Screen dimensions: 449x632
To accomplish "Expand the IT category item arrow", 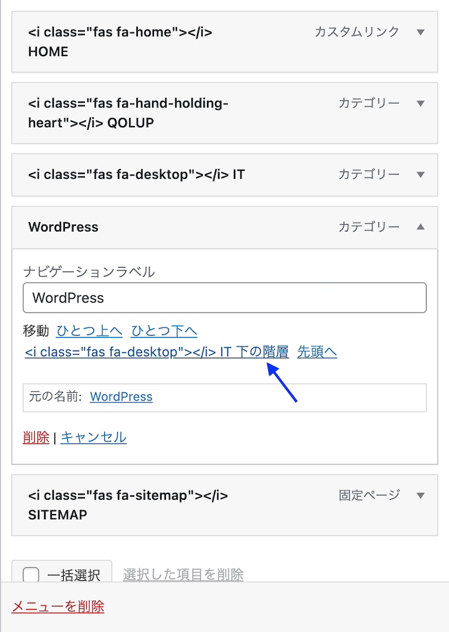I will [x=420, y=175].
